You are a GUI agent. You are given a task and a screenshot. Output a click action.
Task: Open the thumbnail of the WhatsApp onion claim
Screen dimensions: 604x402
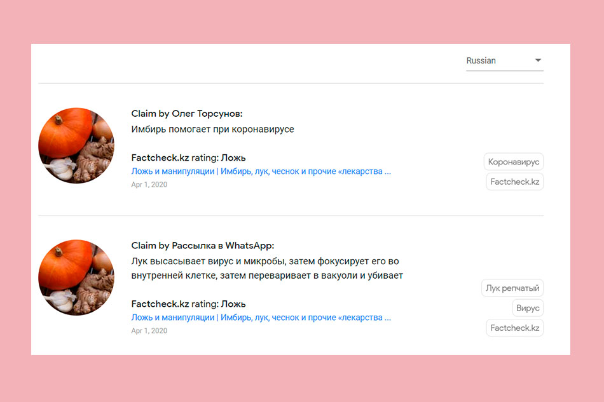(x=76, y=278)
